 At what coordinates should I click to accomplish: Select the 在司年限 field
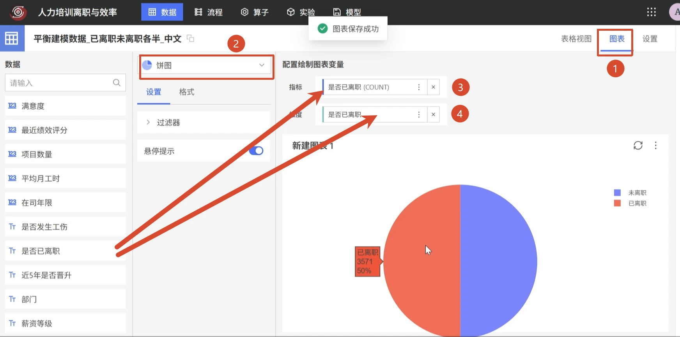coord(65,202)
